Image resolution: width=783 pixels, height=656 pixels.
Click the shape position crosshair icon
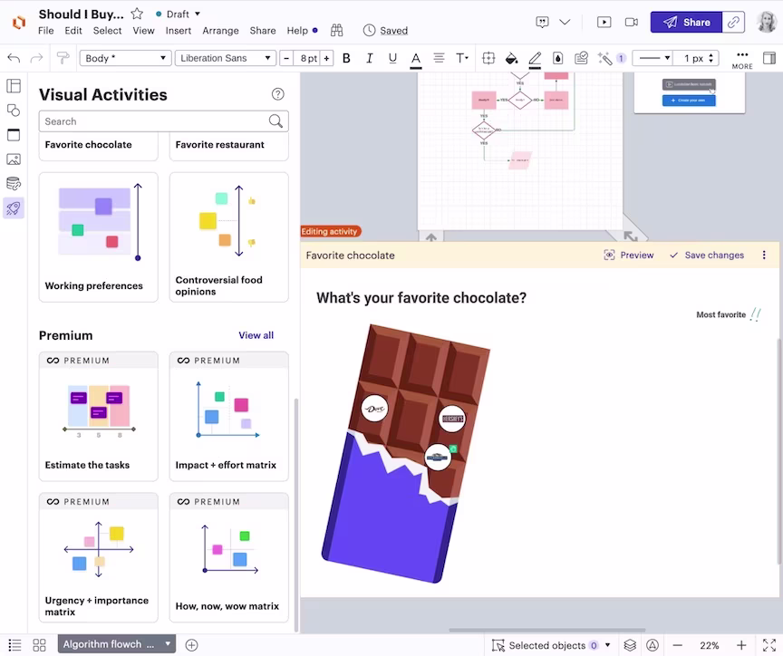tap(488, 58)
